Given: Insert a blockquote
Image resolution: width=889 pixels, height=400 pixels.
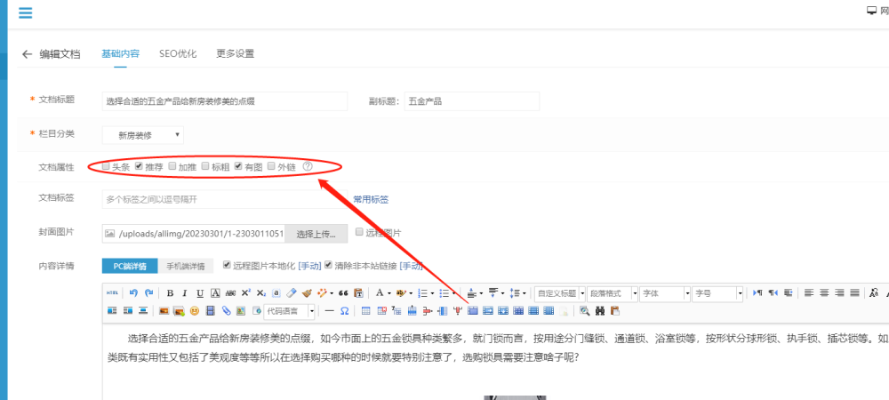Looking at the screenshot, I should click(x=343, y=293).
